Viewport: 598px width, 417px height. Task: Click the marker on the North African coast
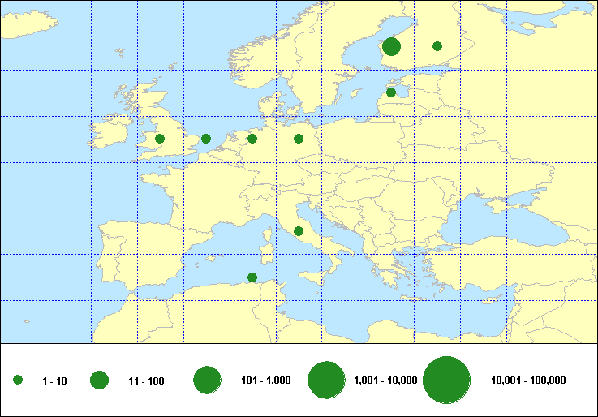click(252, 277)
